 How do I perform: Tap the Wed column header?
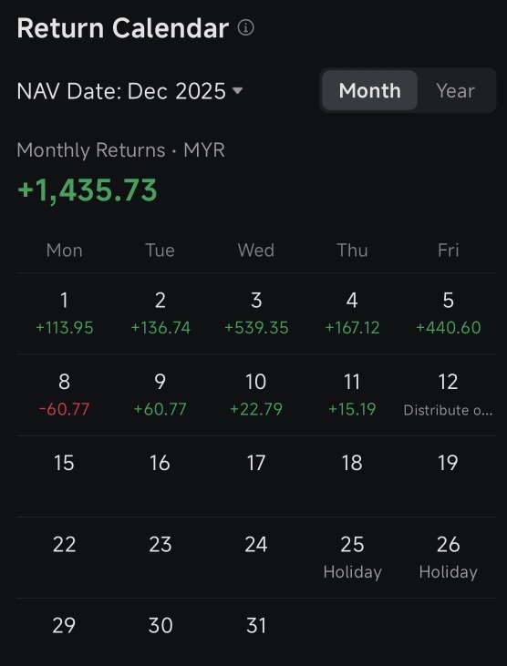[x=256, y=251]
